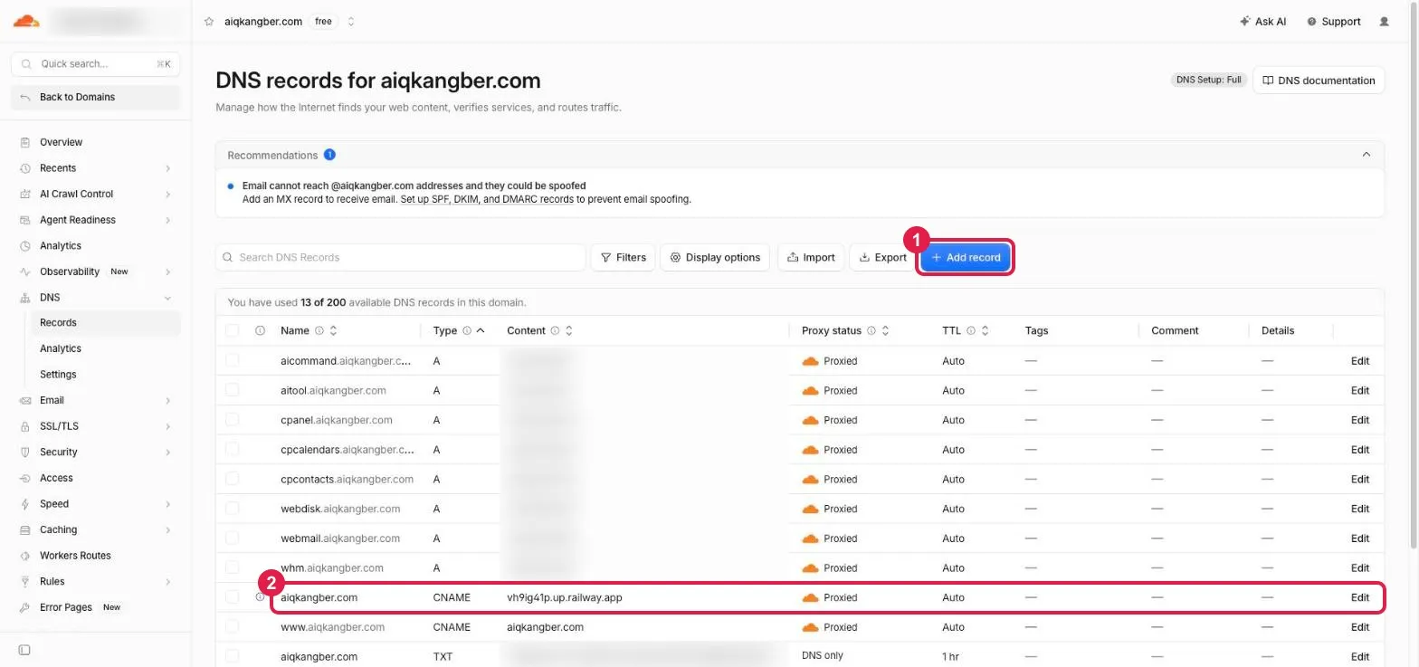Check the cpanel.aiqkangber.com row checkbox
Screen dimensions: 1419x667
[x=233, y=420]
